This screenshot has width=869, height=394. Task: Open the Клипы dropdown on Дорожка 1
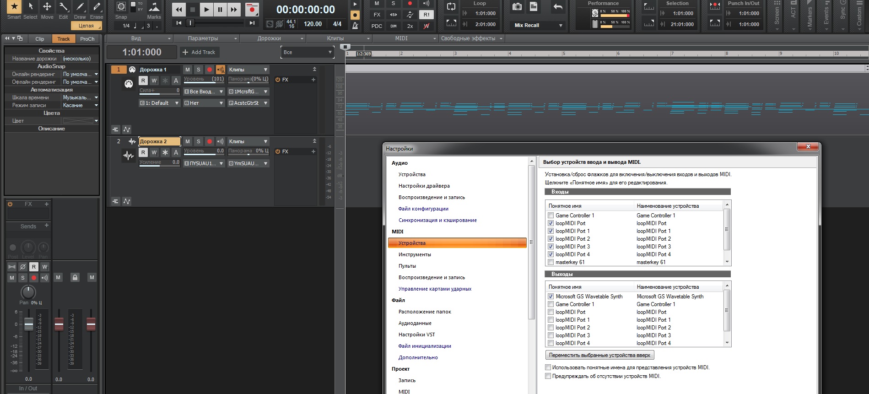[x=248, y=70]
